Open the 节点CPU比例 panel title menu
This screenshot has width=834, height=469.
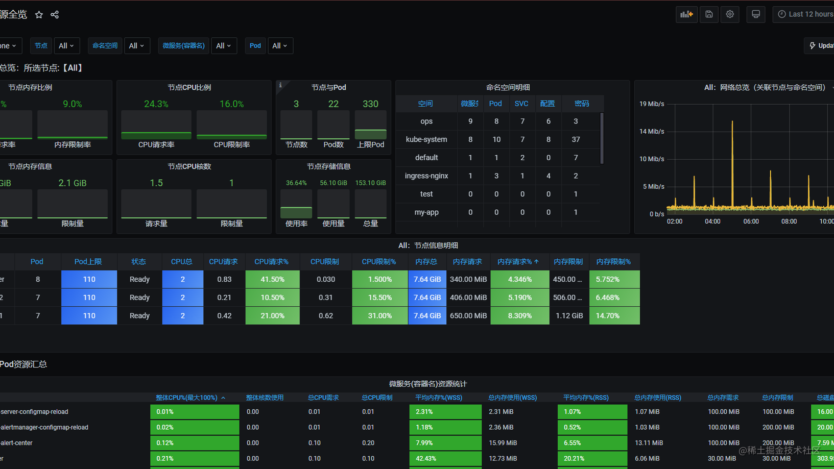tap(189, 88)
